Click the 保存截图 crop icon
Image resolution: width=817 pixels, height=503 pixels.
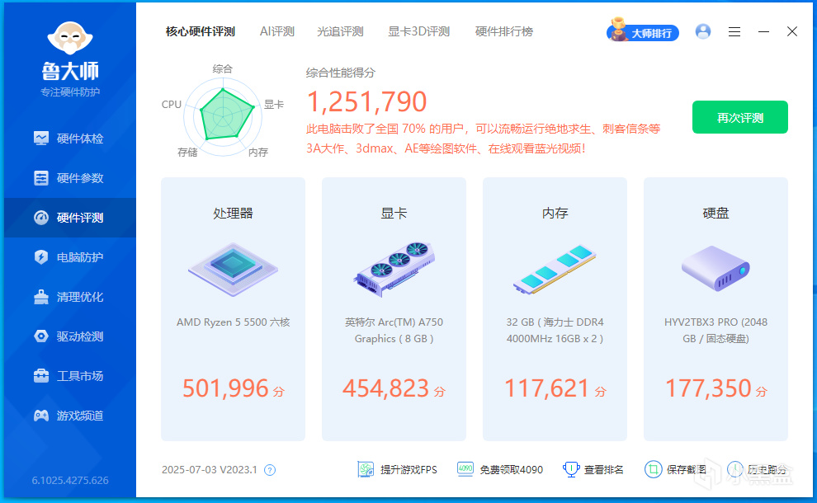pos(653,470)
